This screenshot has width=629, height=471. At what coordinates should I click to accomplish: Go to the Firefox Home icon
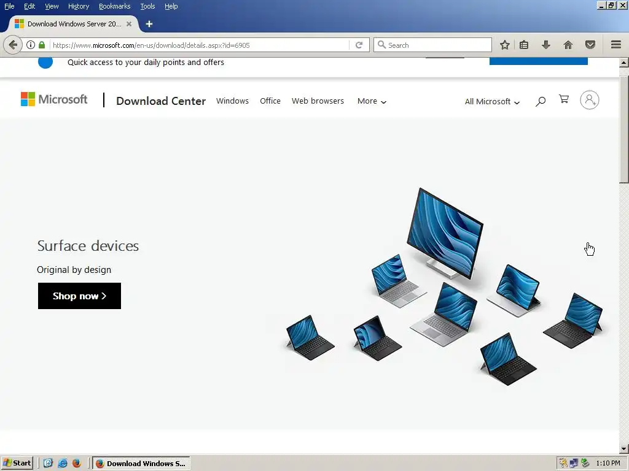coord(568,45)
